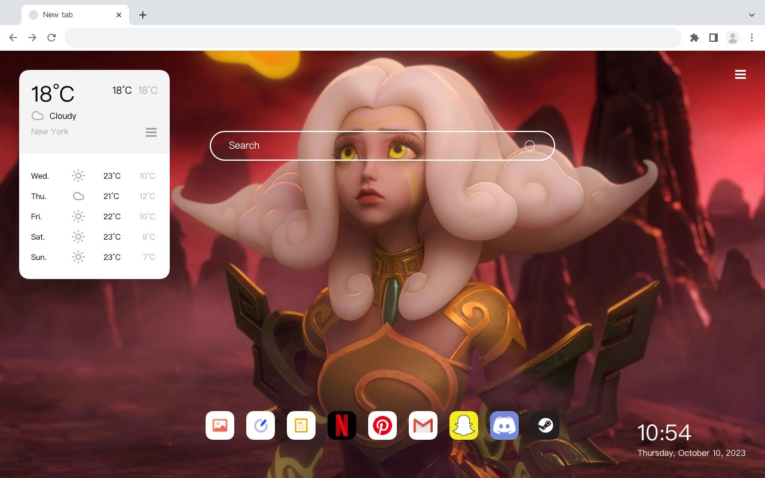Click the New York location label
The image size is (765, 478).
(50, 131)
